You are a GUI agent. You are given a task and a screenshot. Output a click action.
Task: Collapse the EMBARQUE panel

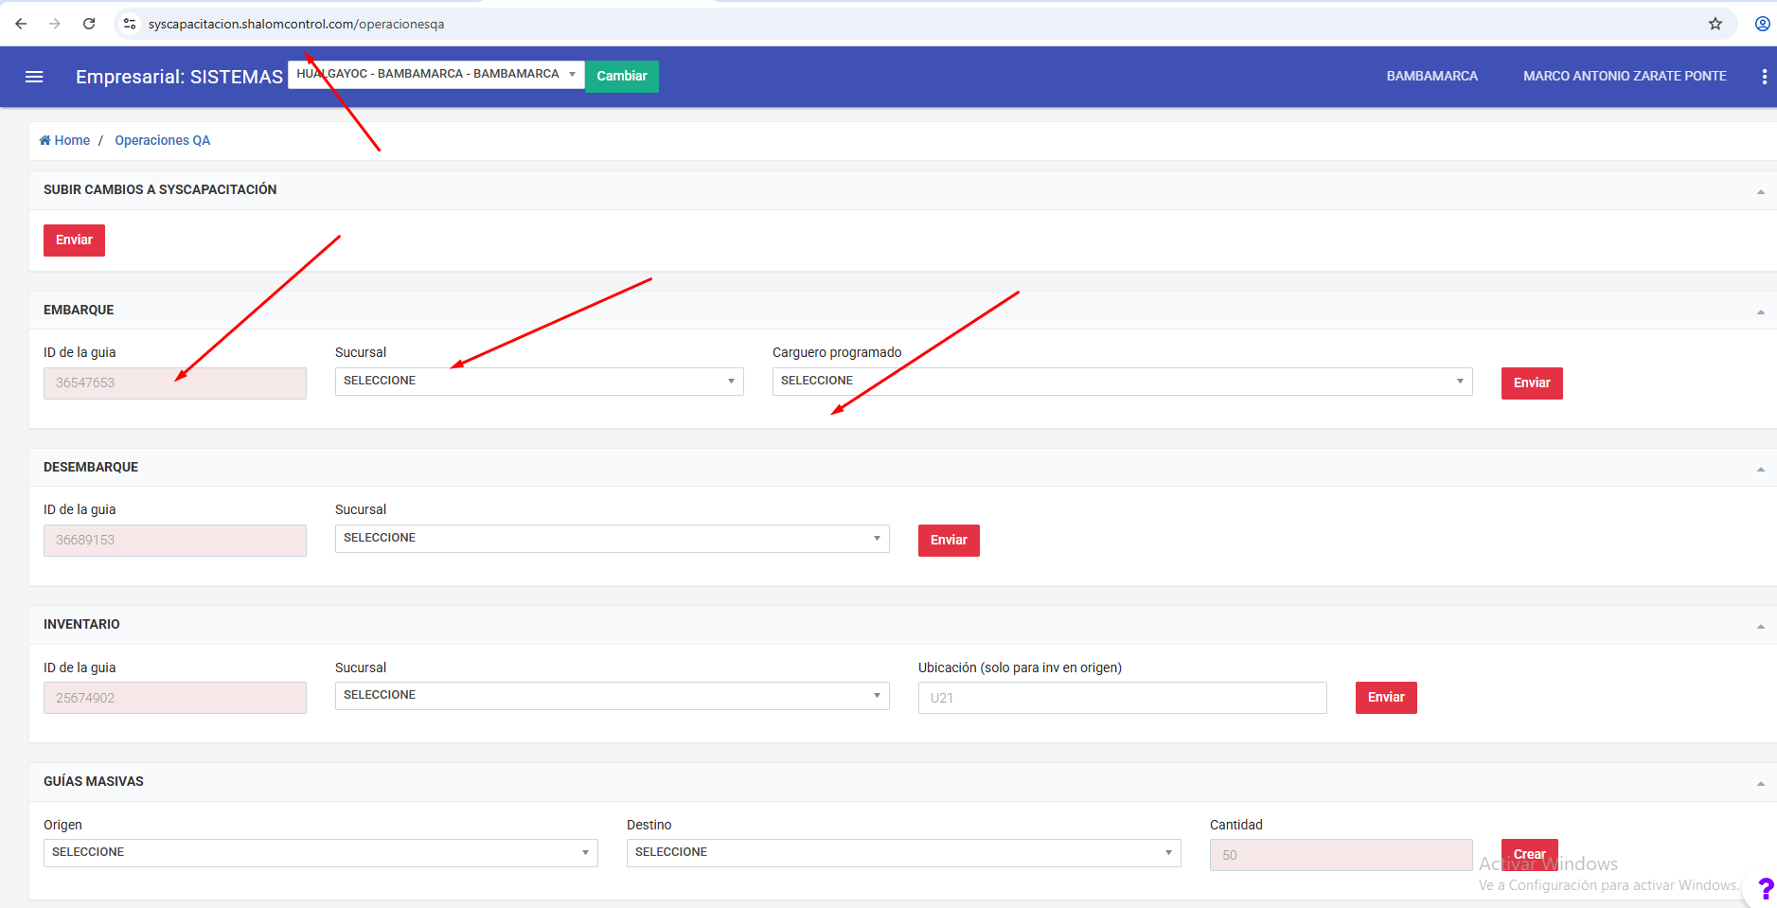(x=1760, y=312)
